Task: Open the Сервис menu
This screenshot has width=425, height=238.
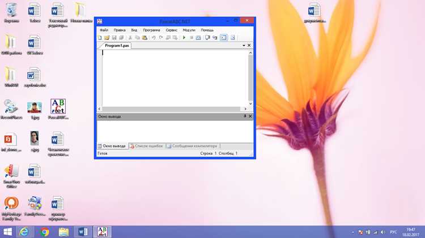Action: pos(171,30)
